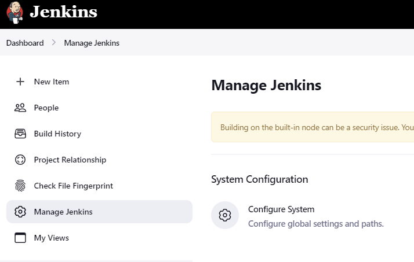Go to Dashboard in the breadcrumb

25,43
